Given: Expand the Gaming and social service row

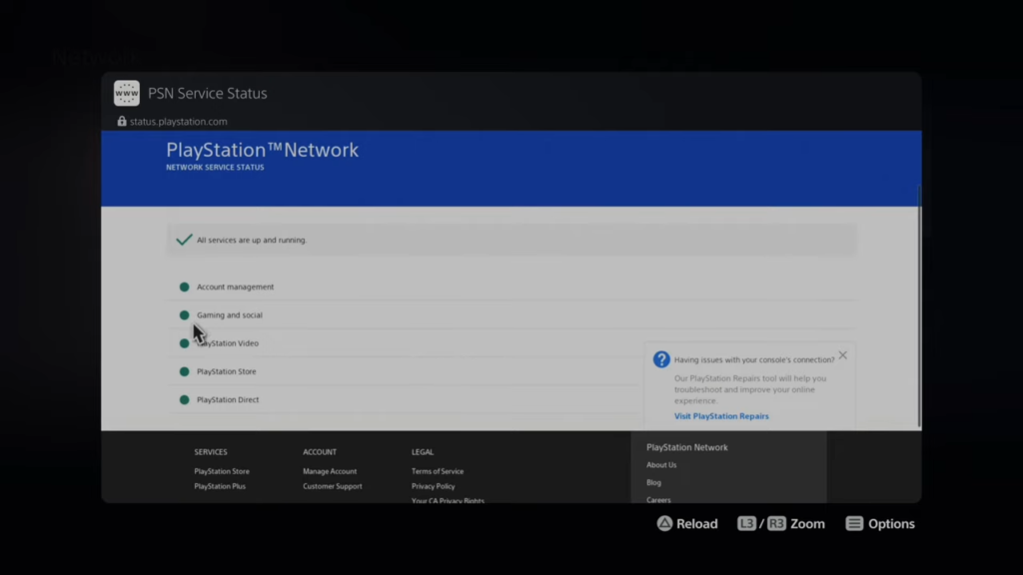Looking at the screenshot, I should click(x=511, y=314).
